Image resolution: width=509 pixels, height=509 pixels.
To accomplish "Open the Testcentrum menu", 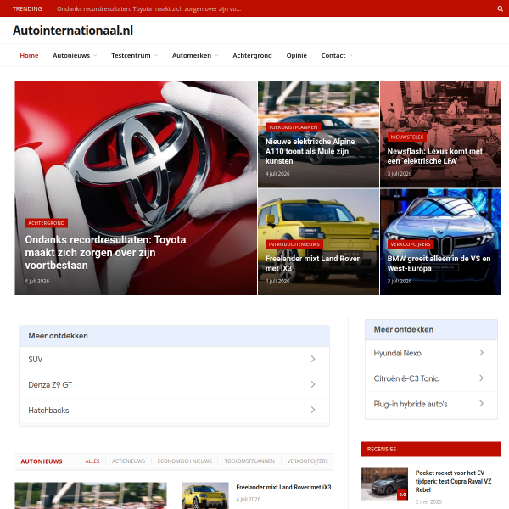I will click(131, 55).
